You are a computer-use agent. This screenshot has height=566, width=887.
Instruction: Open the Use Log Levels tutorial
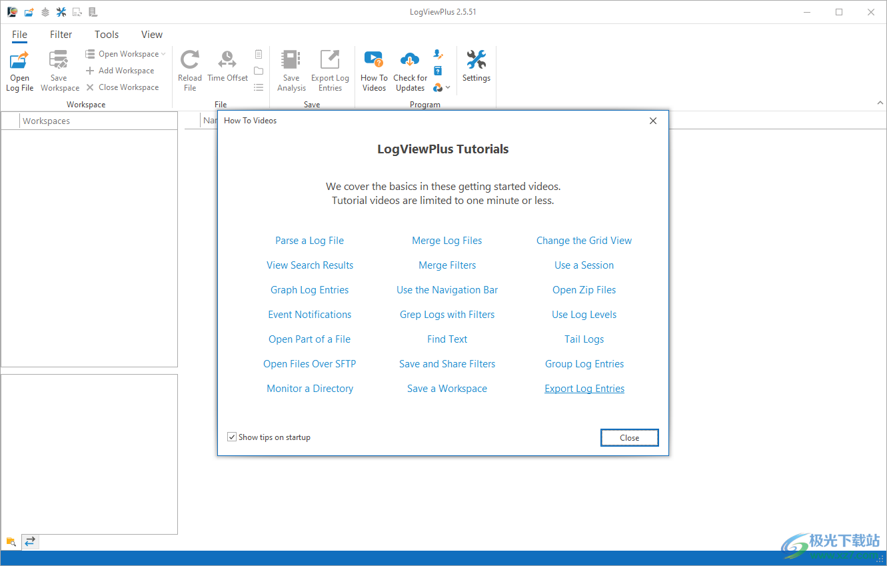click(x=584, y=315)
